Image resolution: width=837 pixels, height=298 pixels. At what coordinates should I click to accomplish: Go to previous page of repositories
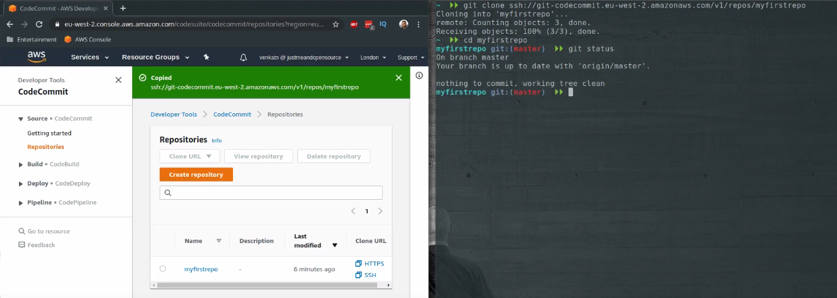(x=353, y=211)
